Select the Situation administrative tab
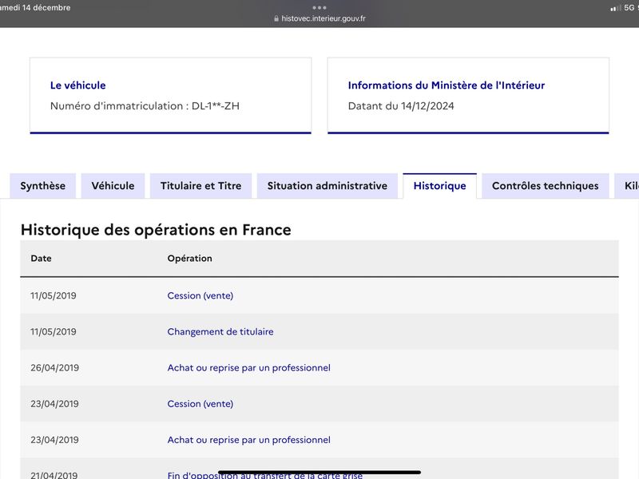Viewport: 639px width, 479px height. [x=327, y=186]
